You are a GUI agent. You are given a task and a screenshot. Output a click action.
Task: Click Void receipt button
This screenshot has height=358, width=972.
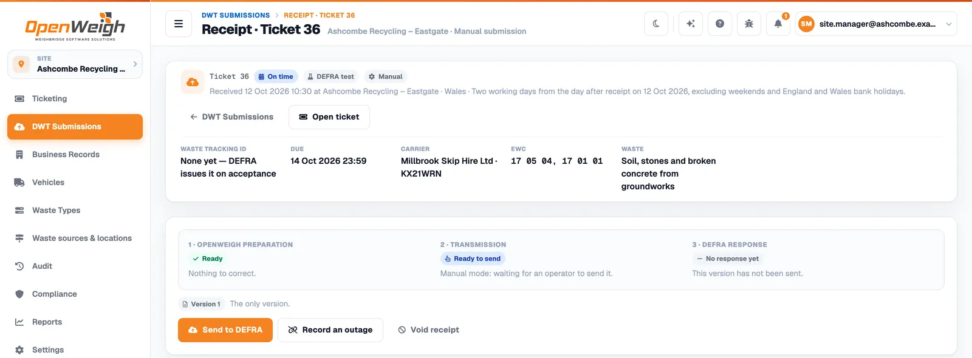(x=429, y=330)
